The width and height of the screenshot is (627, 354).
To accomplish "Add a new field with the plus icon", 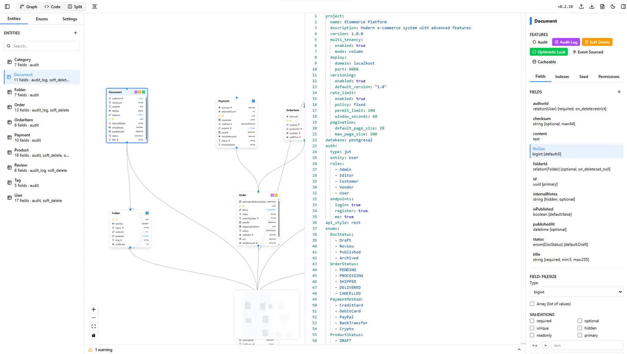I will [x=619, y=92].
